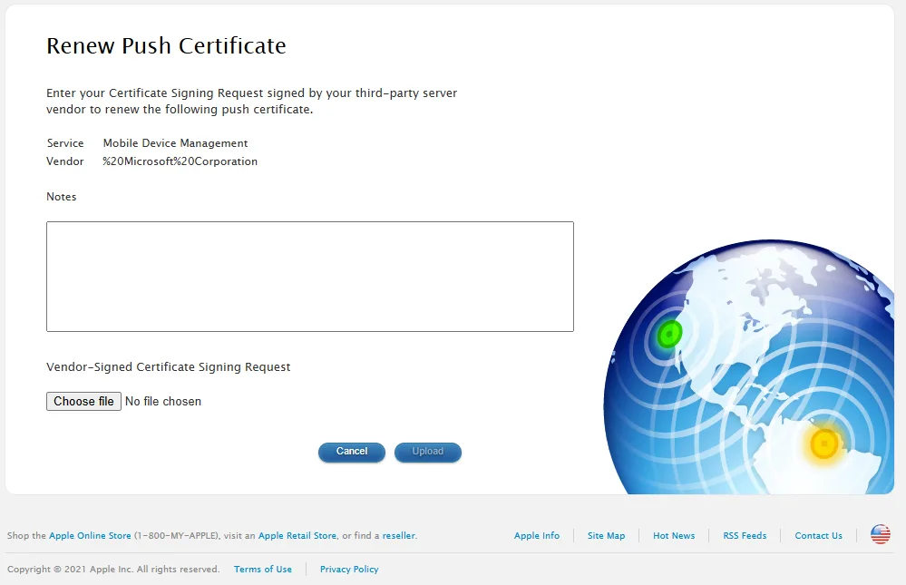Viewport: 906px width, 585px height.
Task: Open Apple Info in the footer
Action: (x=536, y=536)
